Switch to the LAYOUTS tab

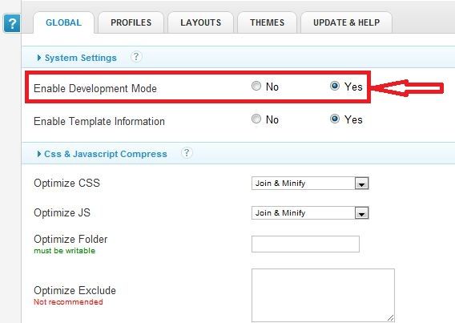201,22
